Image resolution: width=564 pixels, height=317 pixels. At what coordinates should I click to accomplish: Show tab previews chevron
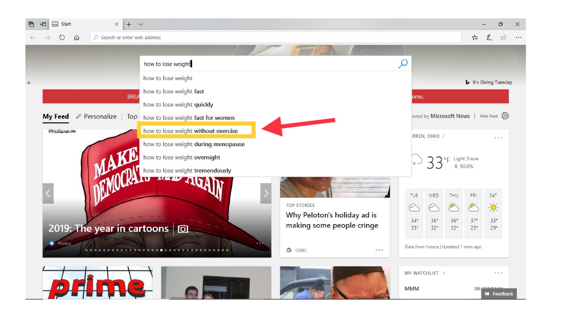coord(141,24)
